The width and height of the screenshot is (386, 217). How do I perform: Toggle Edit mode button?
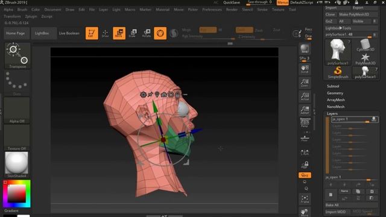tap(92, 33)
